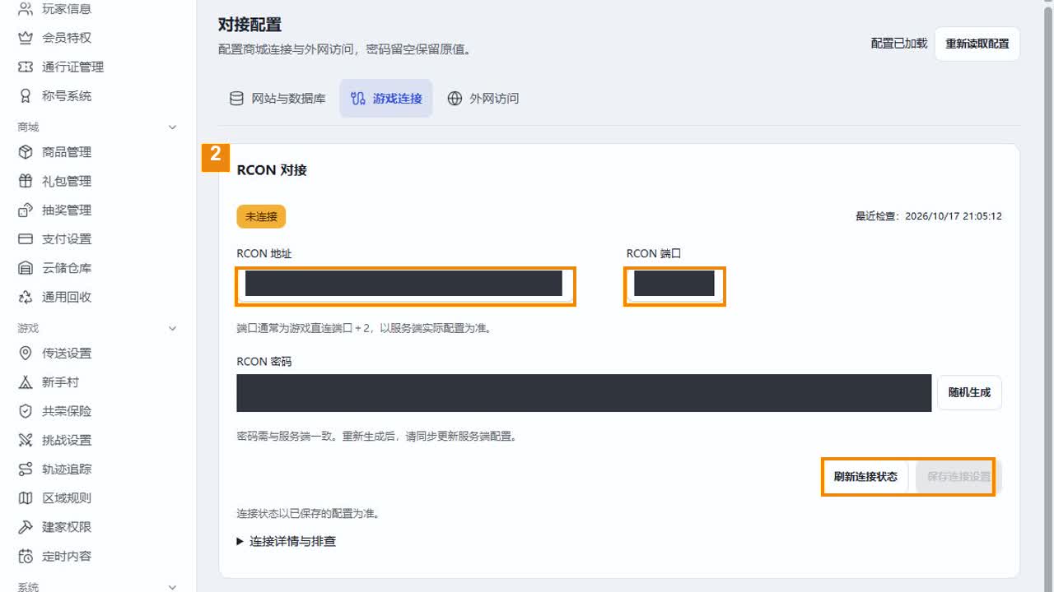This screenshot has height=592, width=1054.
Task: Click the 随机生成 password button
Action: pyautogui.click(x=969, y=392)
